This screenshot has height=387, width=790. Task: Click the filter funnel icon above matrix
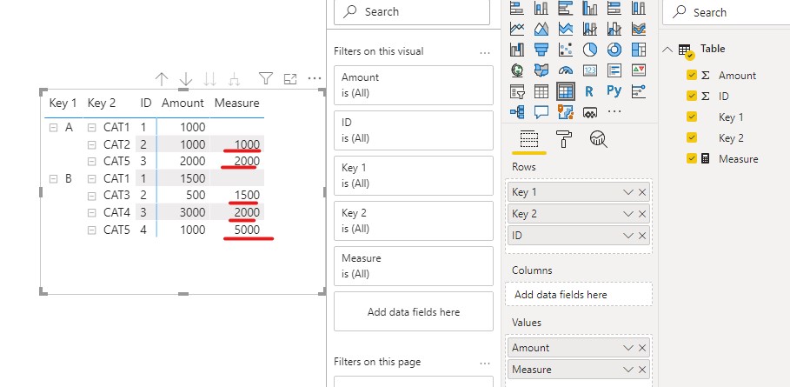pos(266,78)
